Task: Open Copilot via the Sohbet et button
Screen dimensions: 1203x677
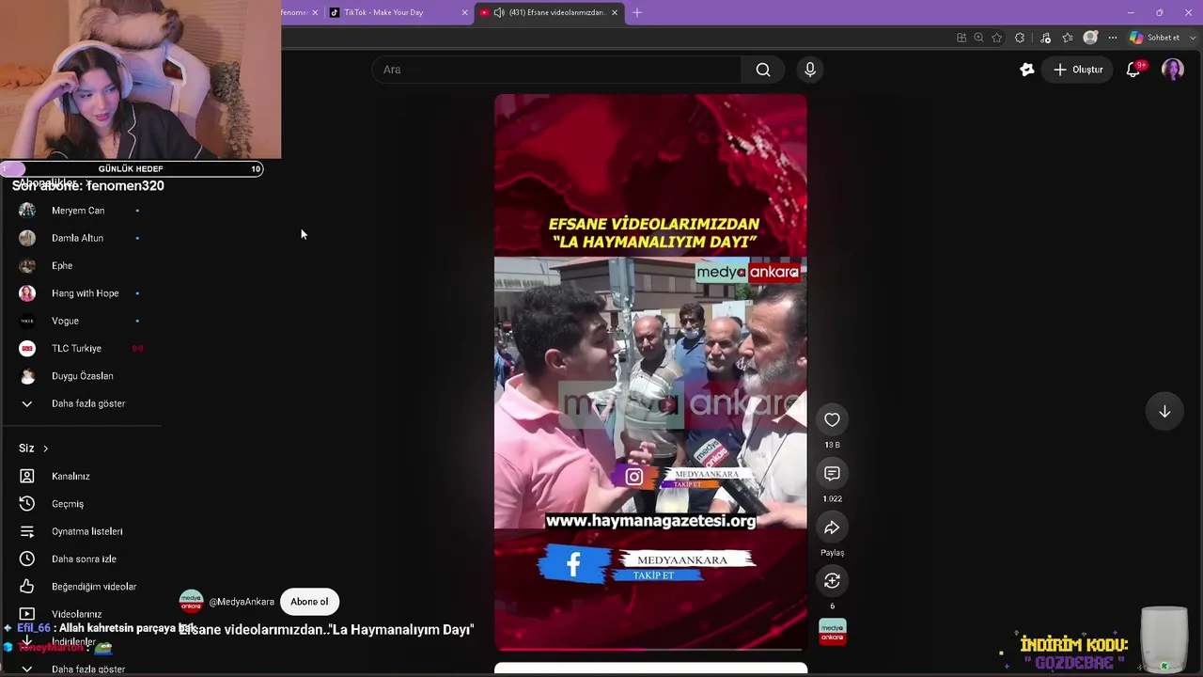Action: click(x=1153, y=38)
